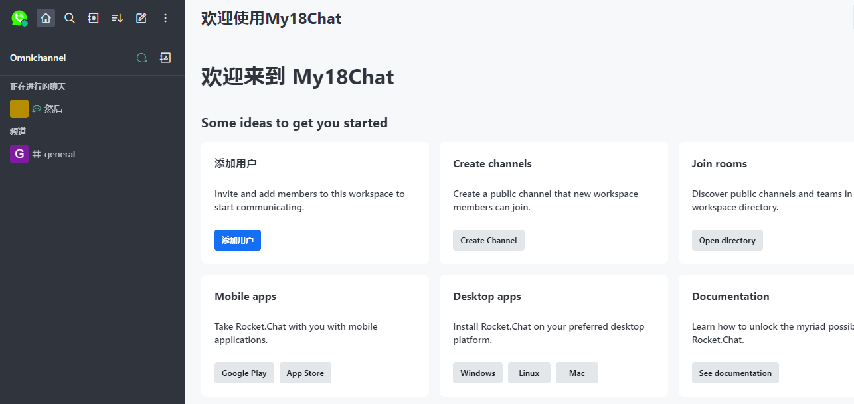The width and height of the screenshot is (854, 404).
Task: Click the hash icon next to general
Action: [37, 154]
